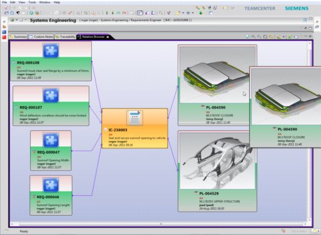Click the puzzle-piece icon on REQ-000046
The image size is (321, 235).
click(51, 185)
